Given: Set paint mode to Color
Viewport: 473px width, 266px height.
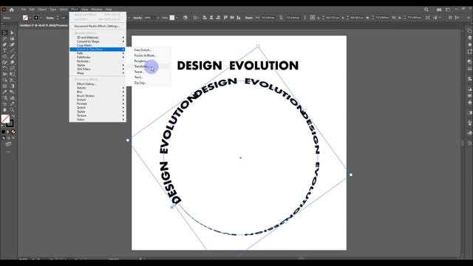Looking at the screenshot, I should [3, 132].
